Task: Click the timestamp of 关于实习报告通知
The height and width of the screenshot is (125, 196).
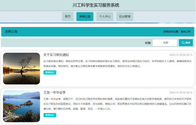Action: tap(181, 55)
